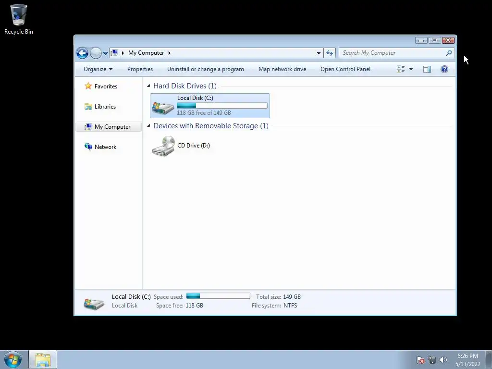This screenshot has width=492, height=369.
Task: Click the Help question mark icon
Action: [x=444, y=69]
